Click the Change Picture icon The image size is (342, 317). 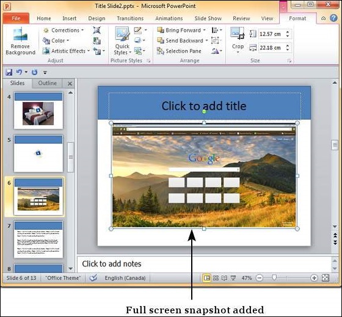(96, 40)
